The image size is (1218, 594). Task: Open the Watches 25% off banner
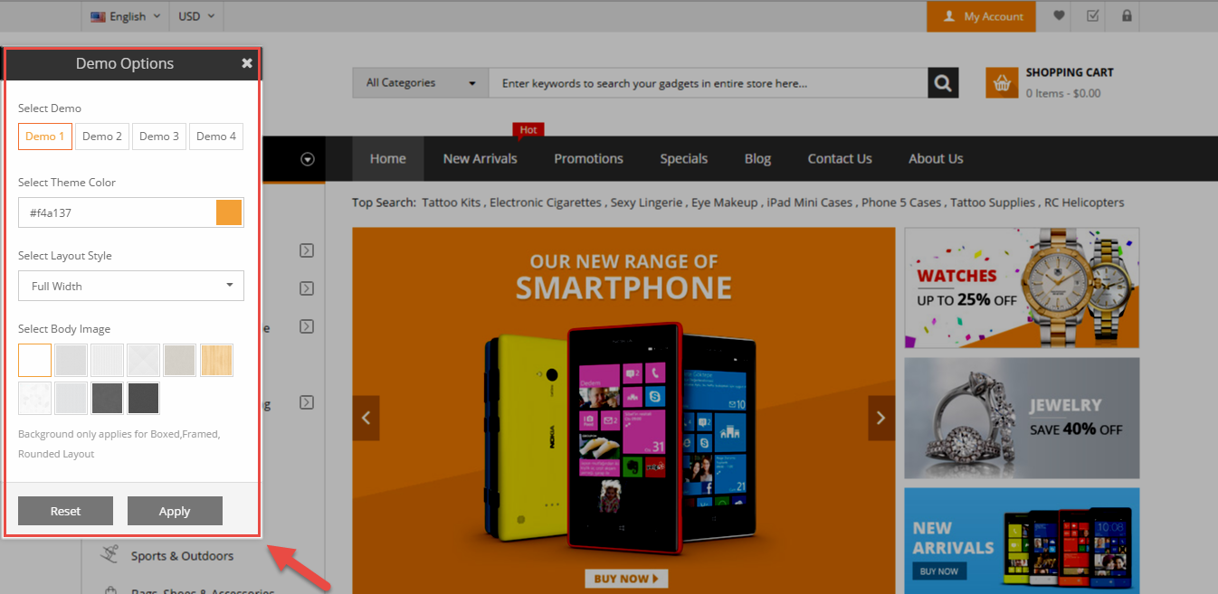1022,288
